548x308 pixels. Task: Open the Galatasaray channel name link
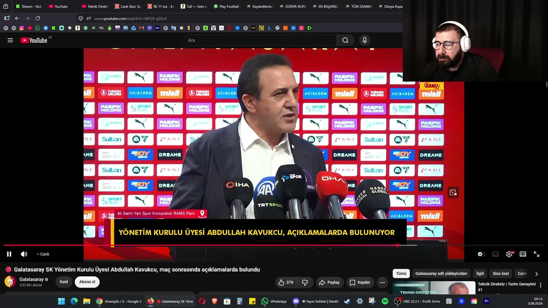tap(32, 279)
